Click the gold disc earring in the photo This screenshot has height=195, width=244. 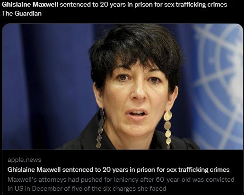[x=167, y=129]
